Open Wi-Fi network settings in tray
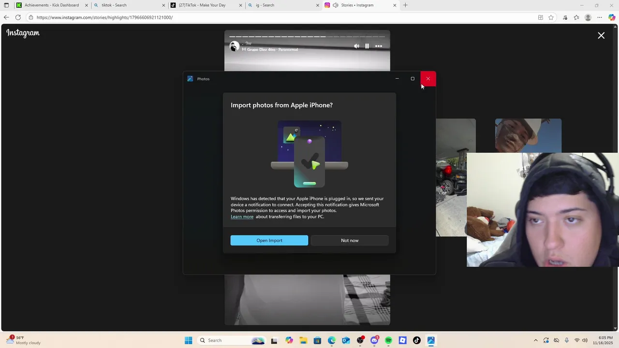Image resolution: width=619 pixels, height=348 pixels. tap(577, 340)
